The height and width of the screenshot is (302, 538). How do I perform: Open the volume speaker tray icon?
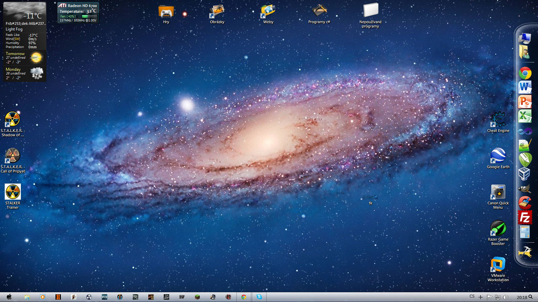(506, 297)
